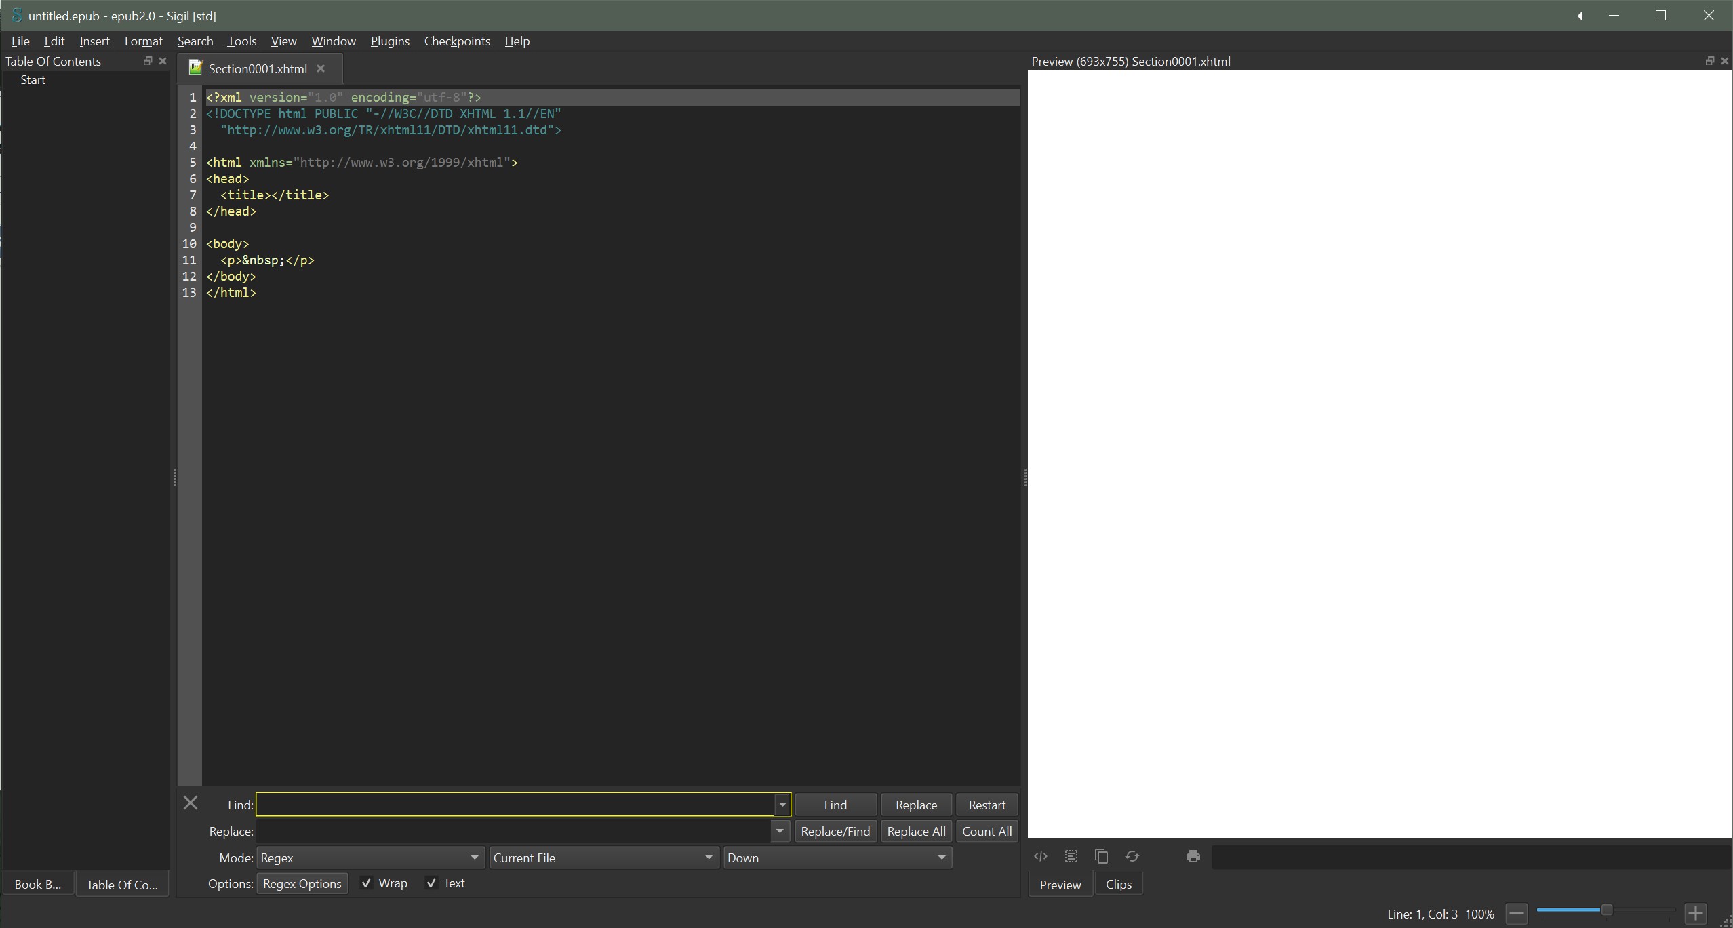Close the Find and Replace panel

click(191, 803)
